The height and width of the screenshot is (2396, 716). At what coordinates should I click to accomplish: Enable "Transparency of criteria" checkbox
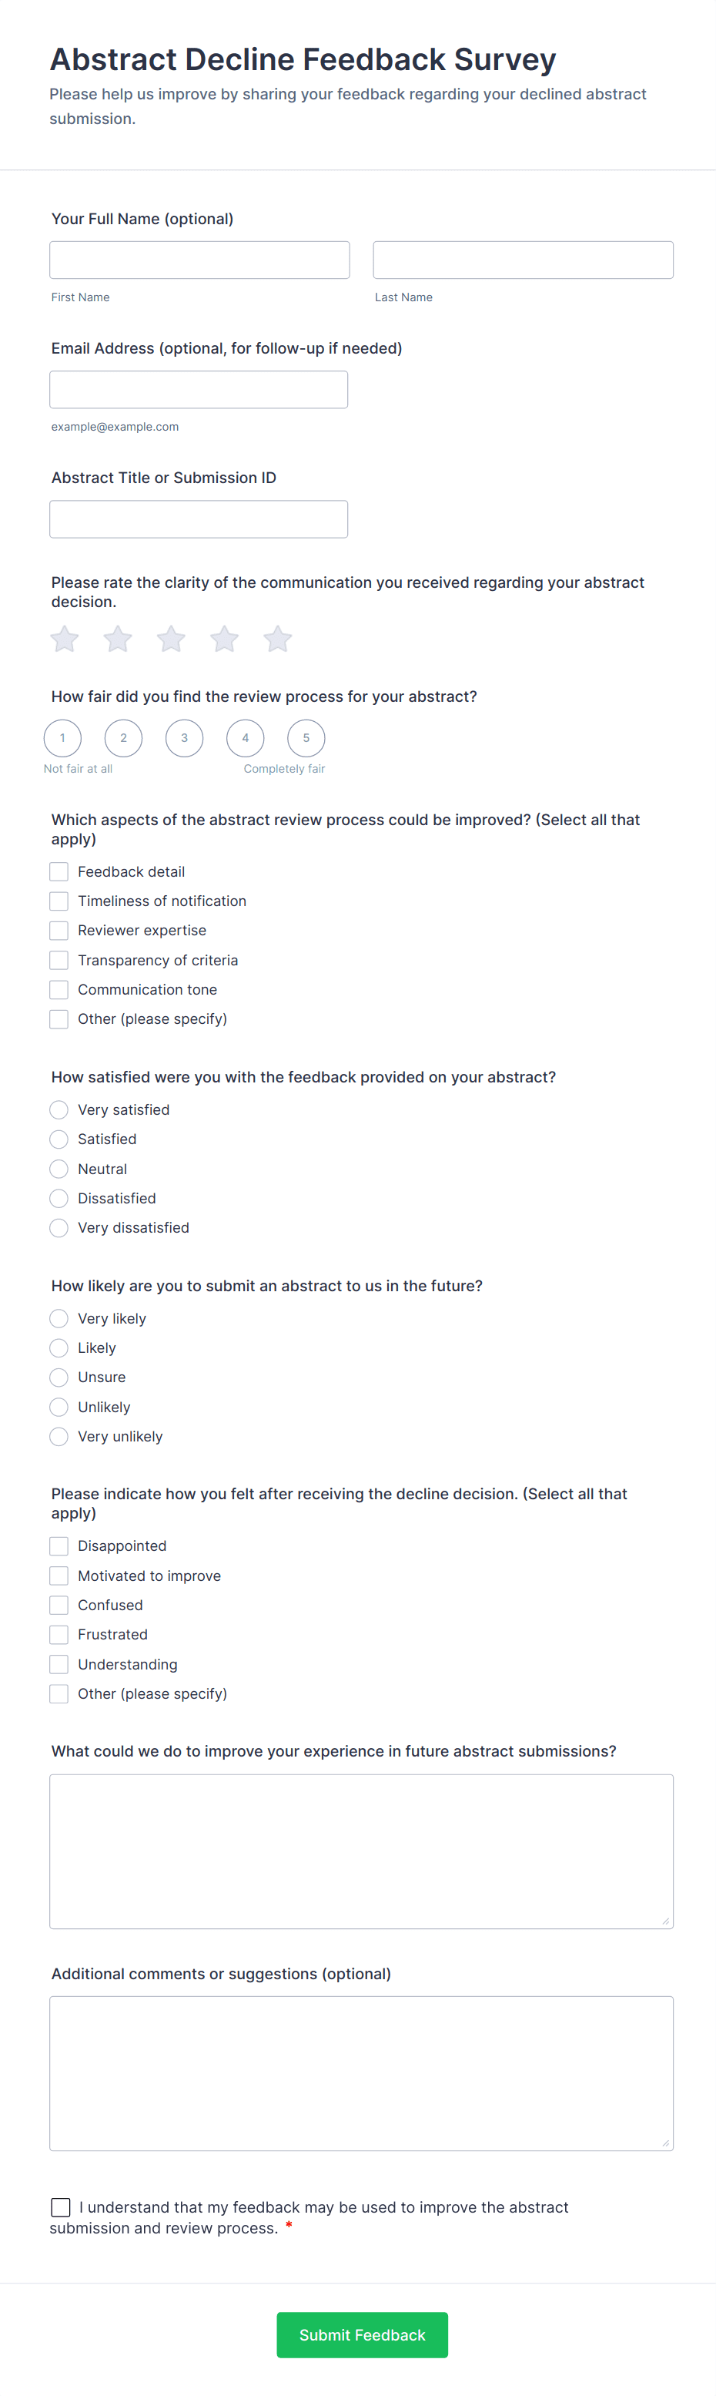click(59, 960)
